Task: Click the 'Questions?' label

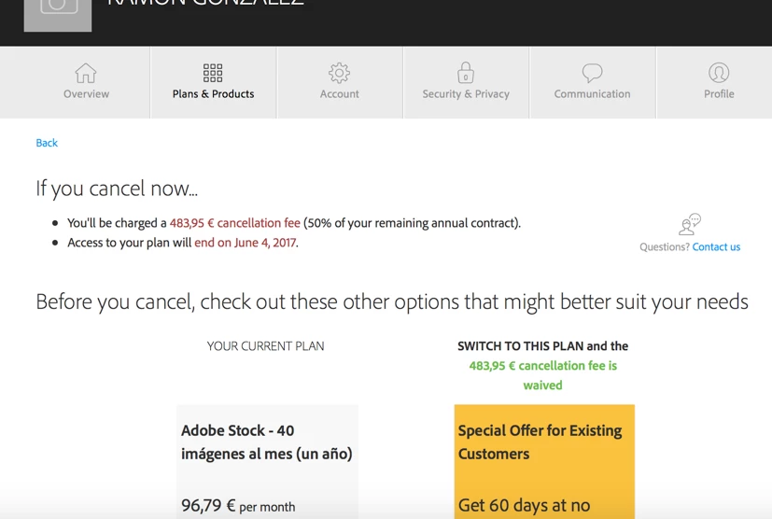Action: (x=665, y=246)
